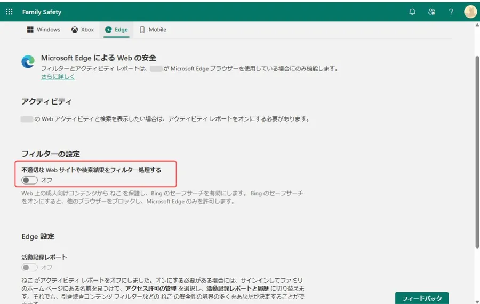
Task: Click the vertical page scrollbar
Action: coord(476,149)
